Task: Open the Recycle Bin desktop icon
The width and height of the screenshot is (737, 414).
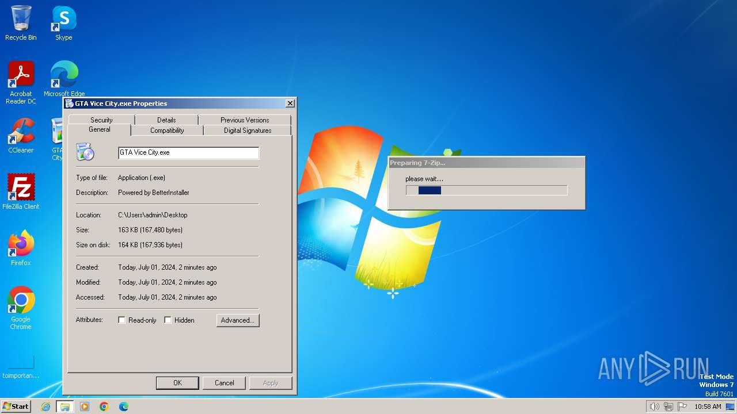Action: tap(21, 23)
